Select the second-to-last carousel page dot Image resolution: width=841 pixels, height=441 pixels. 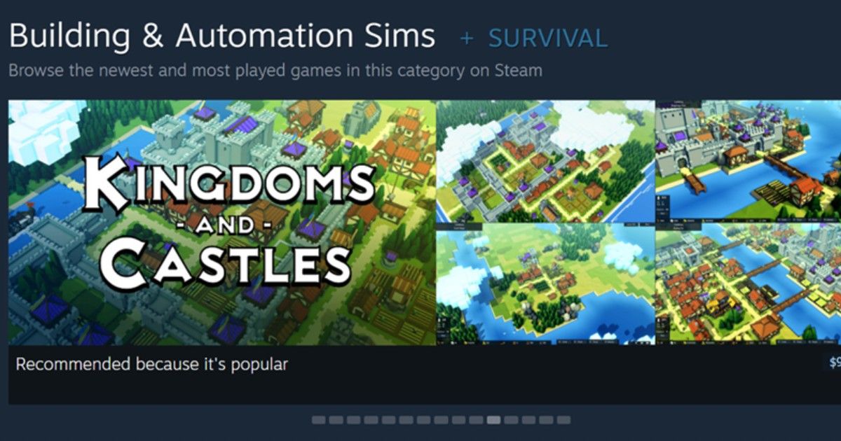(x=546, y=420)
